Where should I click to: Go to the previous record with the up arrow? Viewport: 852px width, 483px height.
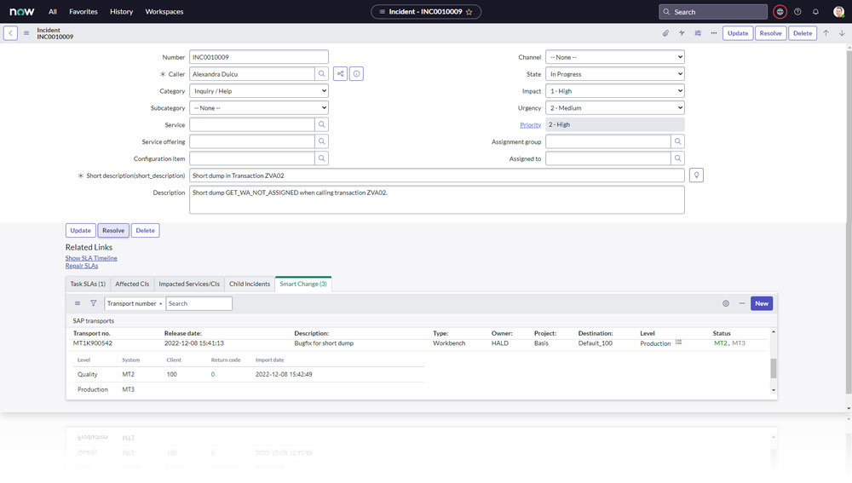(x=826, y=33)
